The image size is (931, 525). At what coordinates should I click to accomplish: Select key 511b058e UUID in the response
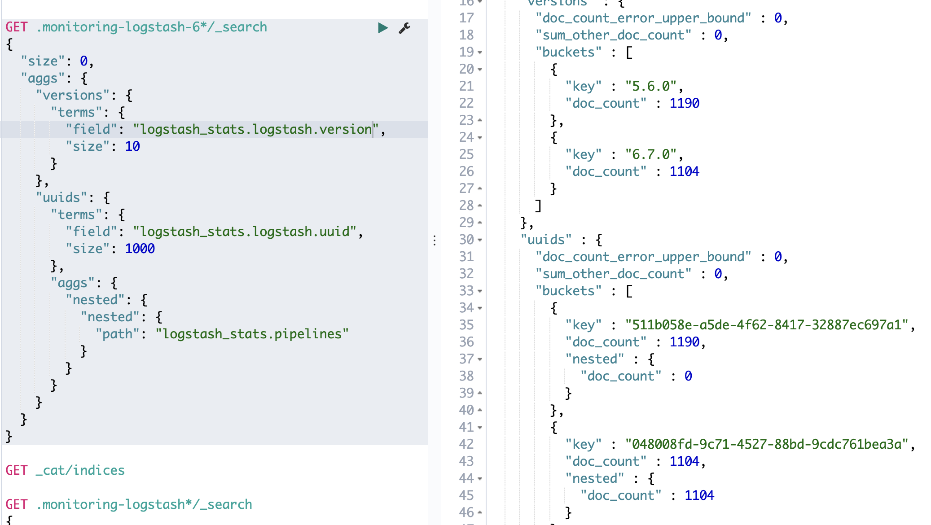(767, 325)
